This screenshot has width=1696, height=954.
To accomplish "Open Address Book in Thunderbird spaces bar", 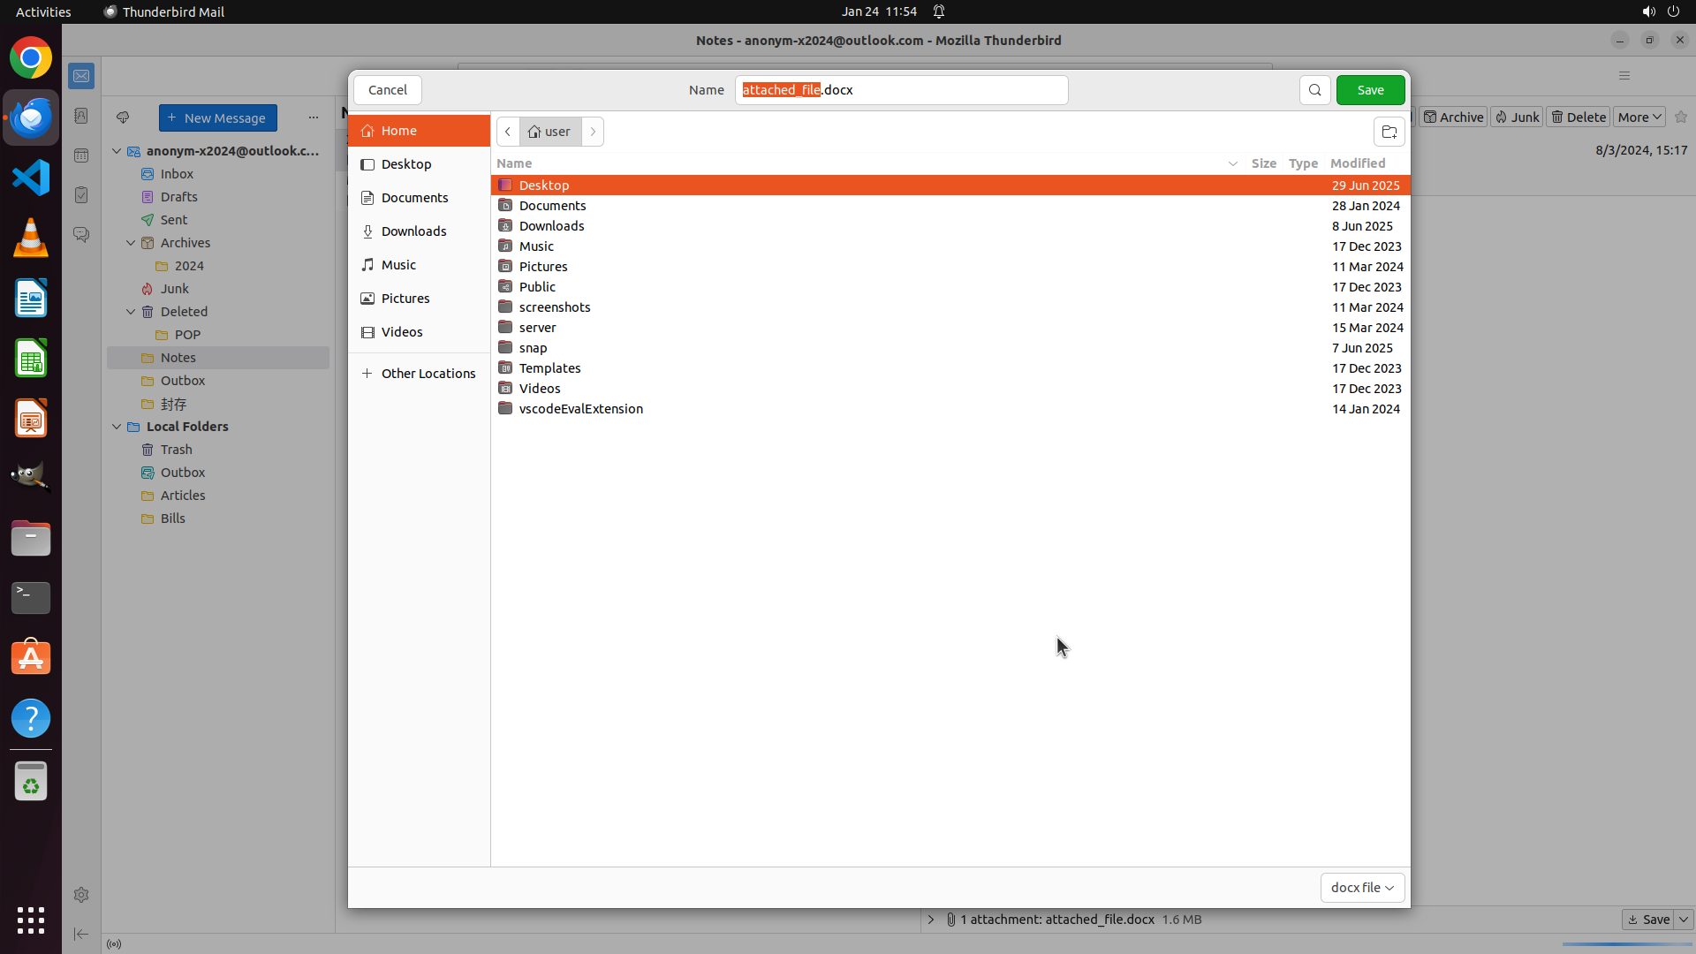I will (x=81, y=116).
